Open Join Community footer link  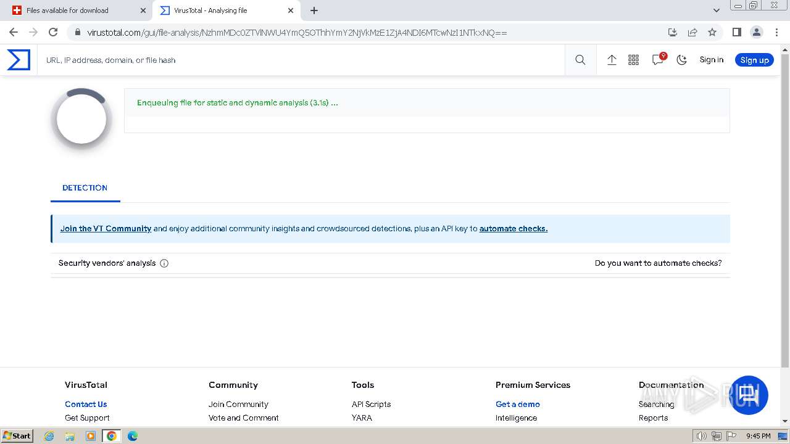(x=238, y=404)
